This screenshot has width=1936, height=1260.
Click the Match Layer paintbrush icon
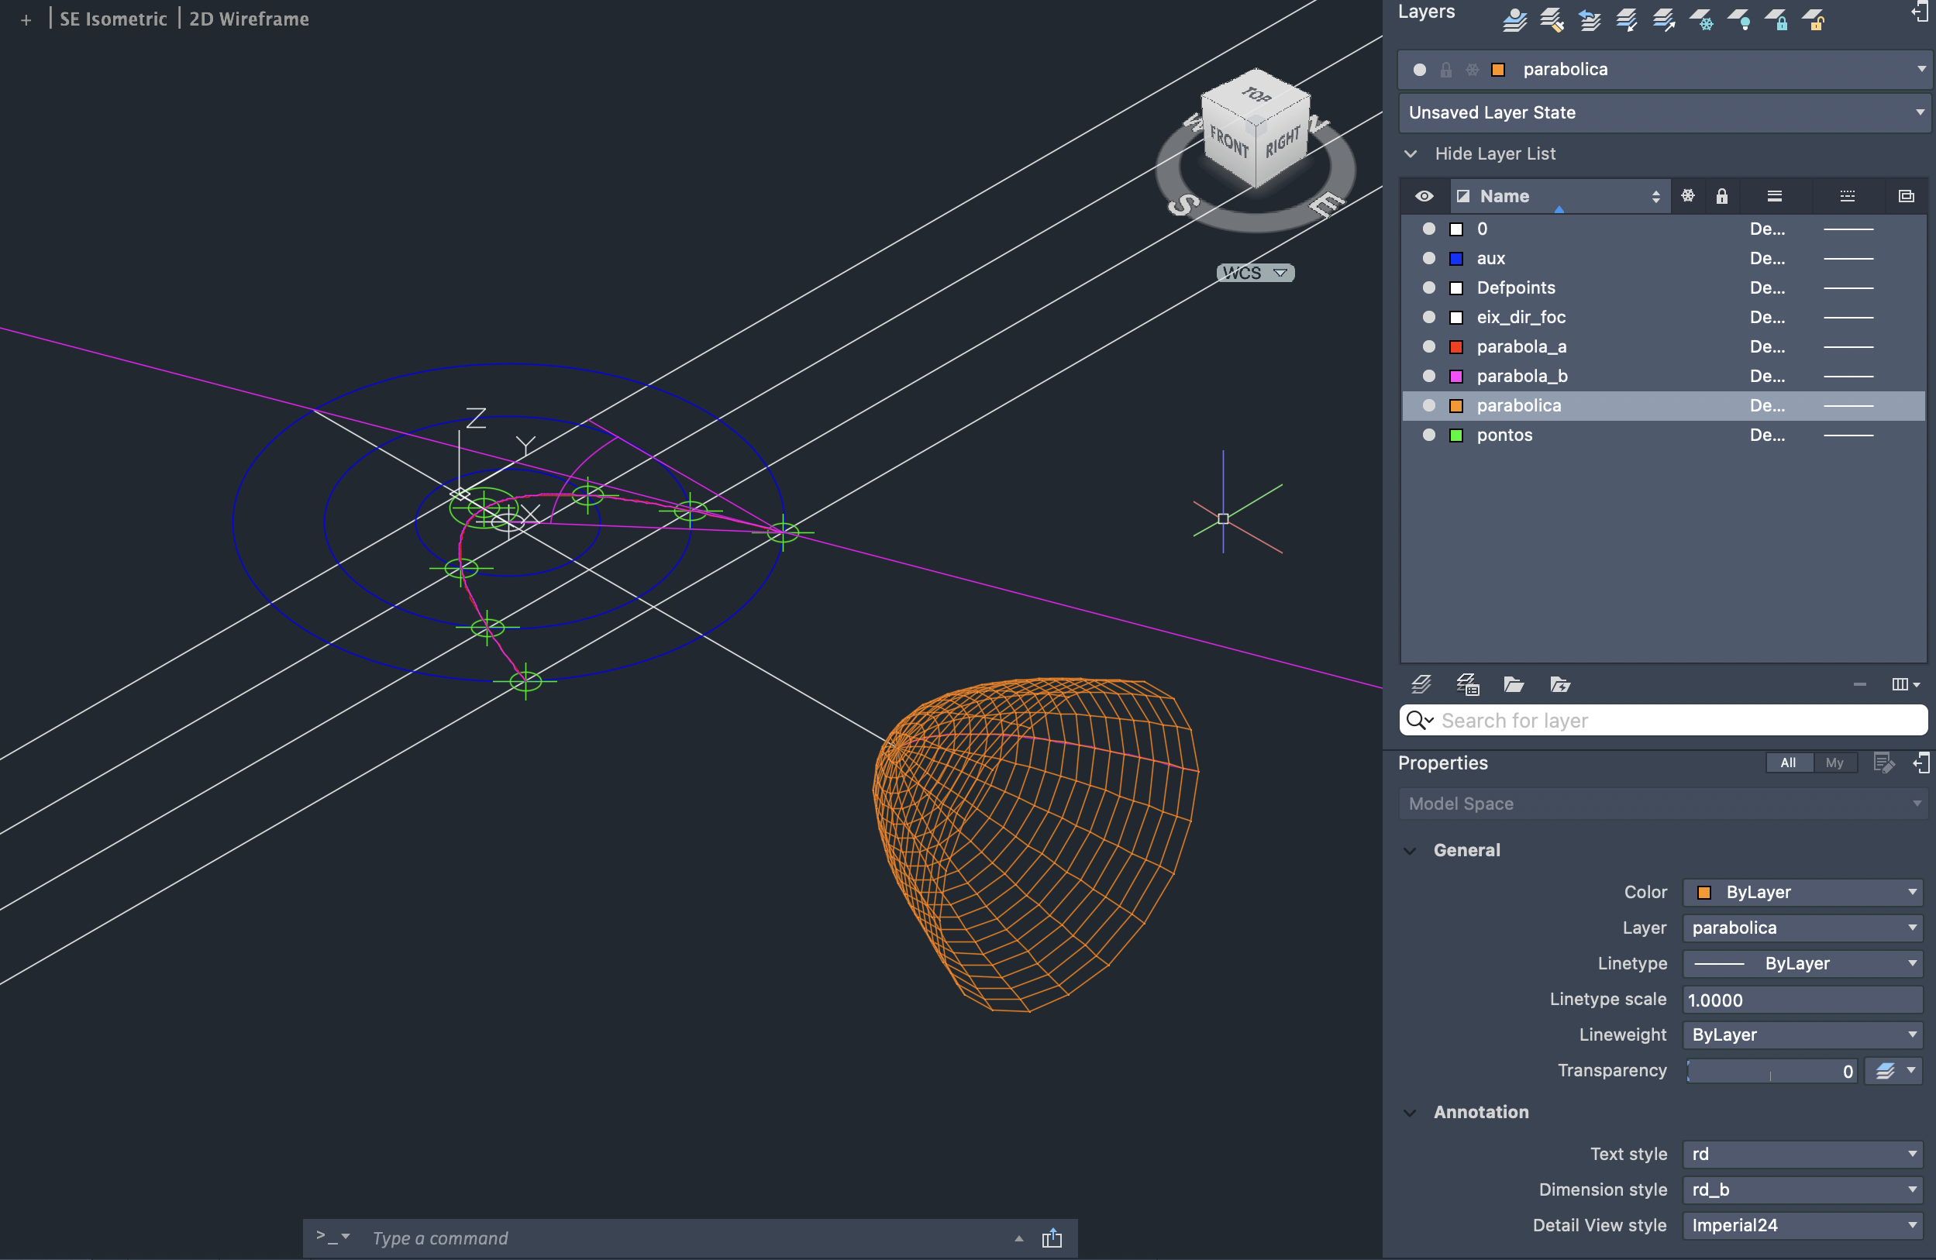point(1552,19)
